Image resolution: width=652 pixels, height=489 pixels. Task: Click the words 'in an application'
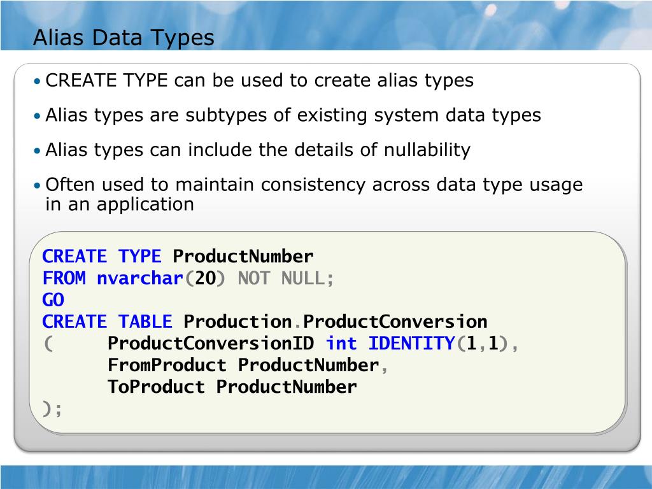coord(120,204)
